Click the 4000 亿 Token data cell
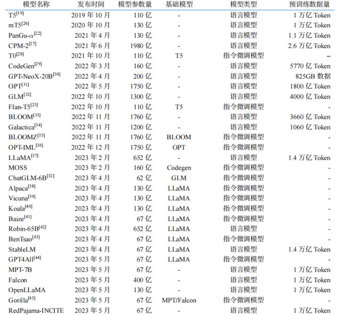The height and width of the screenshot is (315, 341). [x=310, y=96]
